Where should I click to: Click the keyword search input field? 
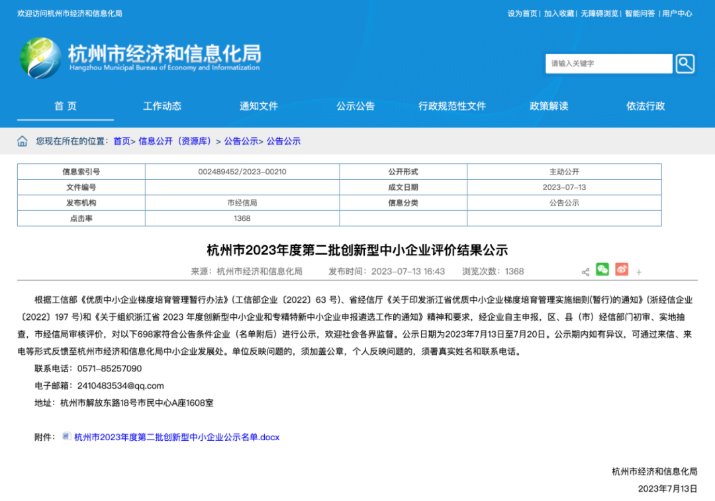[x=609, y=63]
